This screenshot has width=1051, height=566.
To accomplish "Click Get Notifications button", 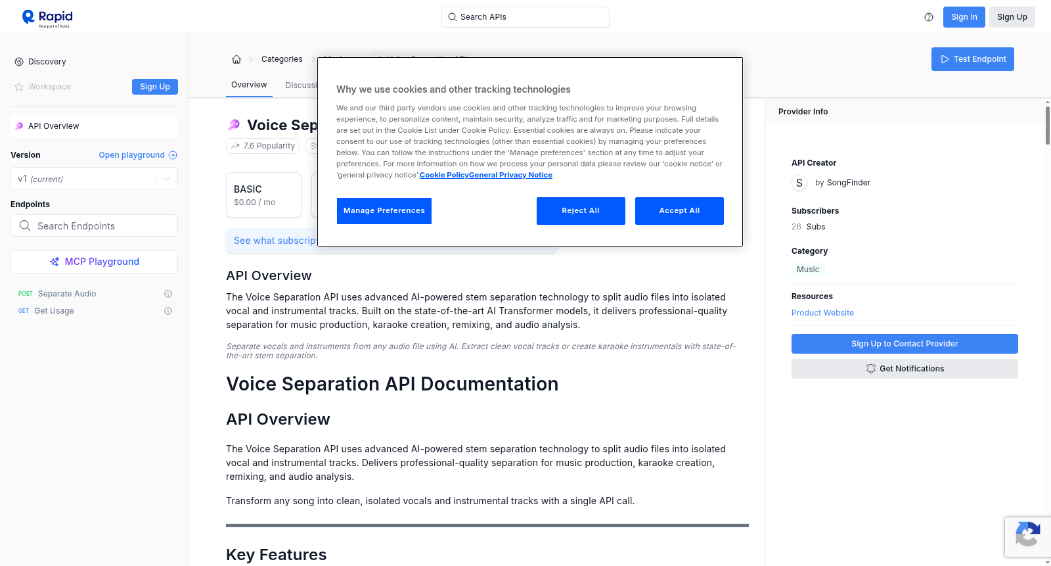I will click(x=905, y=369).
